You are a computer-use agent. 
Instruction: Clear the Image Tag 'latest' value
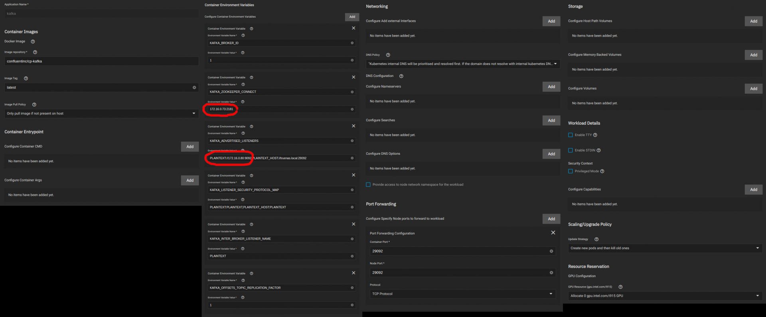[194, 87]
